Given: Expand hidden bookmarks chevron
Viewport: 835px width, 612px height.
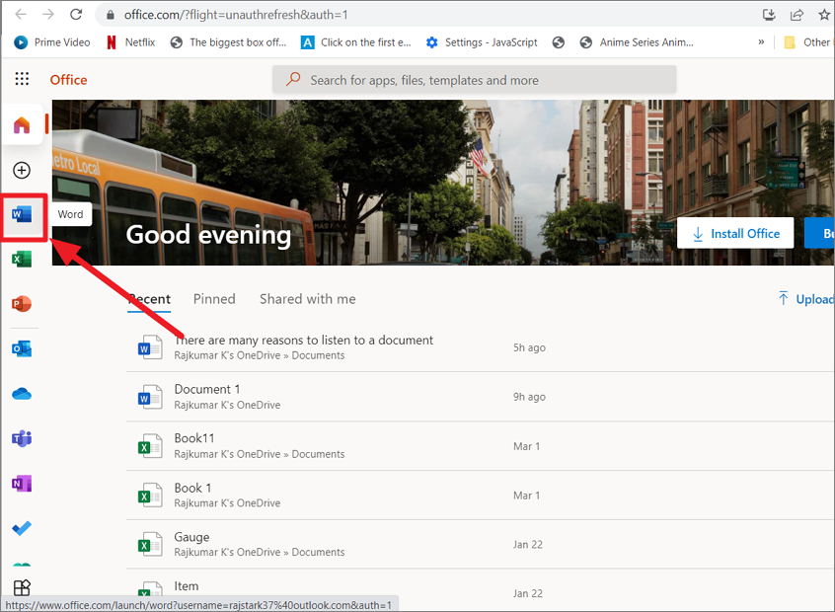Looking at the screenshot, I should (761, 42).
